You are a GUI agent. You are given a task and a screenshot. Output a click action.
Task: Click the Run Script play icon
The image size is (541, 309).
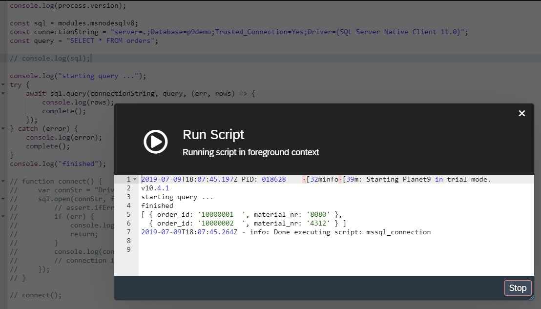click(155, 142)
